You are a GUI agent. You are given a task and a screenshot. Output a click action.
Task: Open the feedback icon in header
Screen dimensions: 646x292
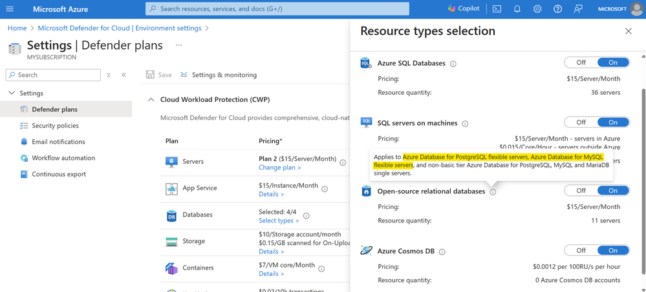point(578,9)
